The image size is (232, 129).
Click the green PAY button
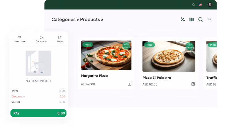coord(38,113)
